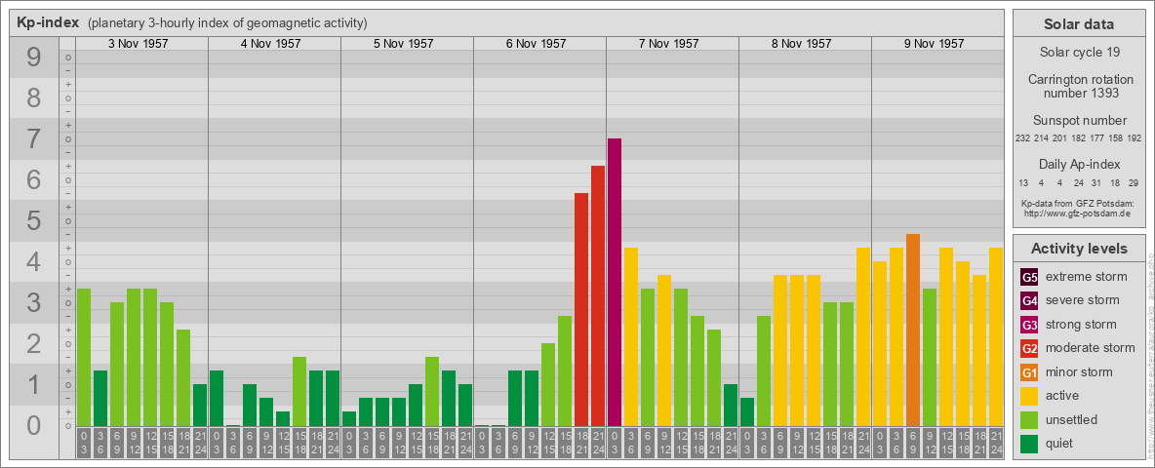This screenshot has width=1155, height=468.
Task: Select the G1 minor storm legend icon
Action: pos(1029,372)
